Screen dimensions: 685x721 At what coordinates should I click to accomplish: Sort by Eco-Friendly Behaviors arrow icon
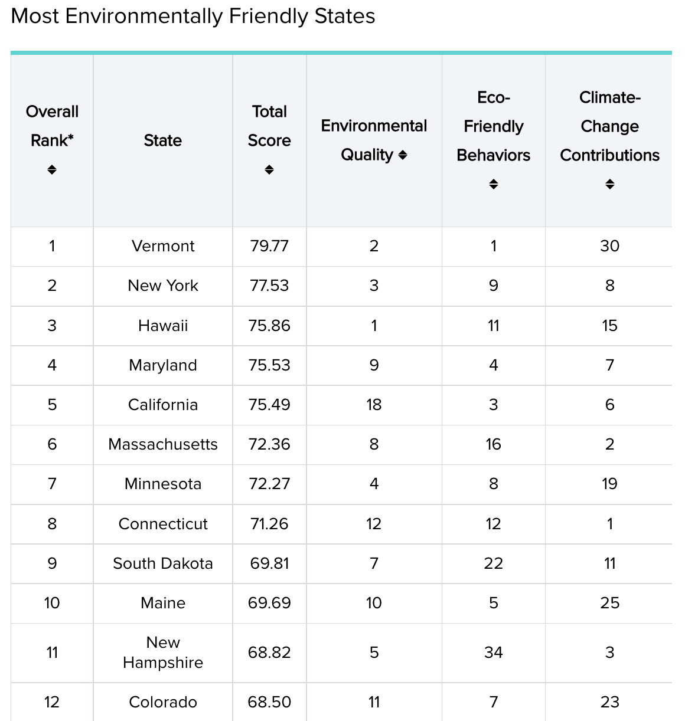[x=494, y=184]
